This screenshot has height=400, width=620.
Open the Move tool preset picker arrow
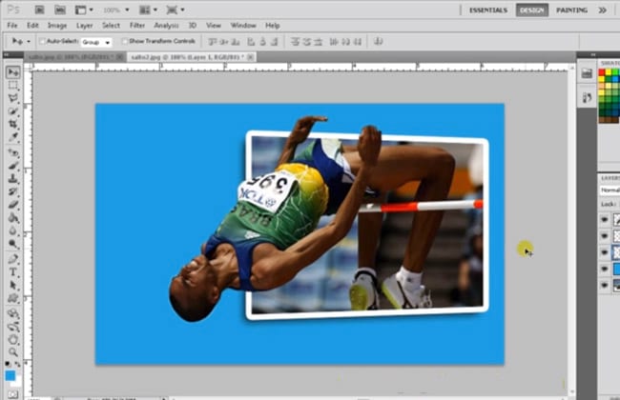point(29,42)
